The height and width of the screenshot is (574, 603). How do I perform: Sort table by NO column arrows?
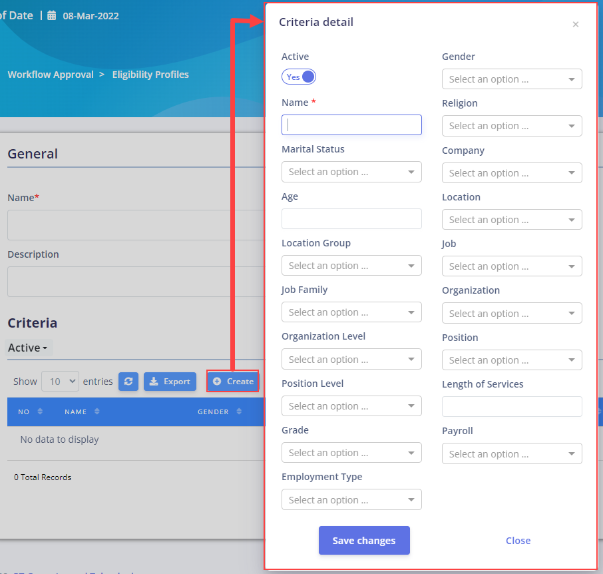(x=40, y=412)
